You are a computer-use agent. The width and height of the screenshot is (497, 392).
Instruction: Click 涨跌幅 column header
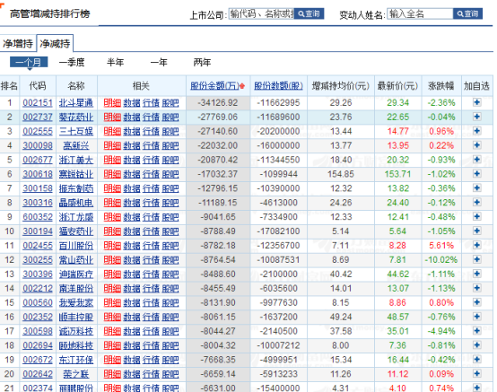[440, 85]
